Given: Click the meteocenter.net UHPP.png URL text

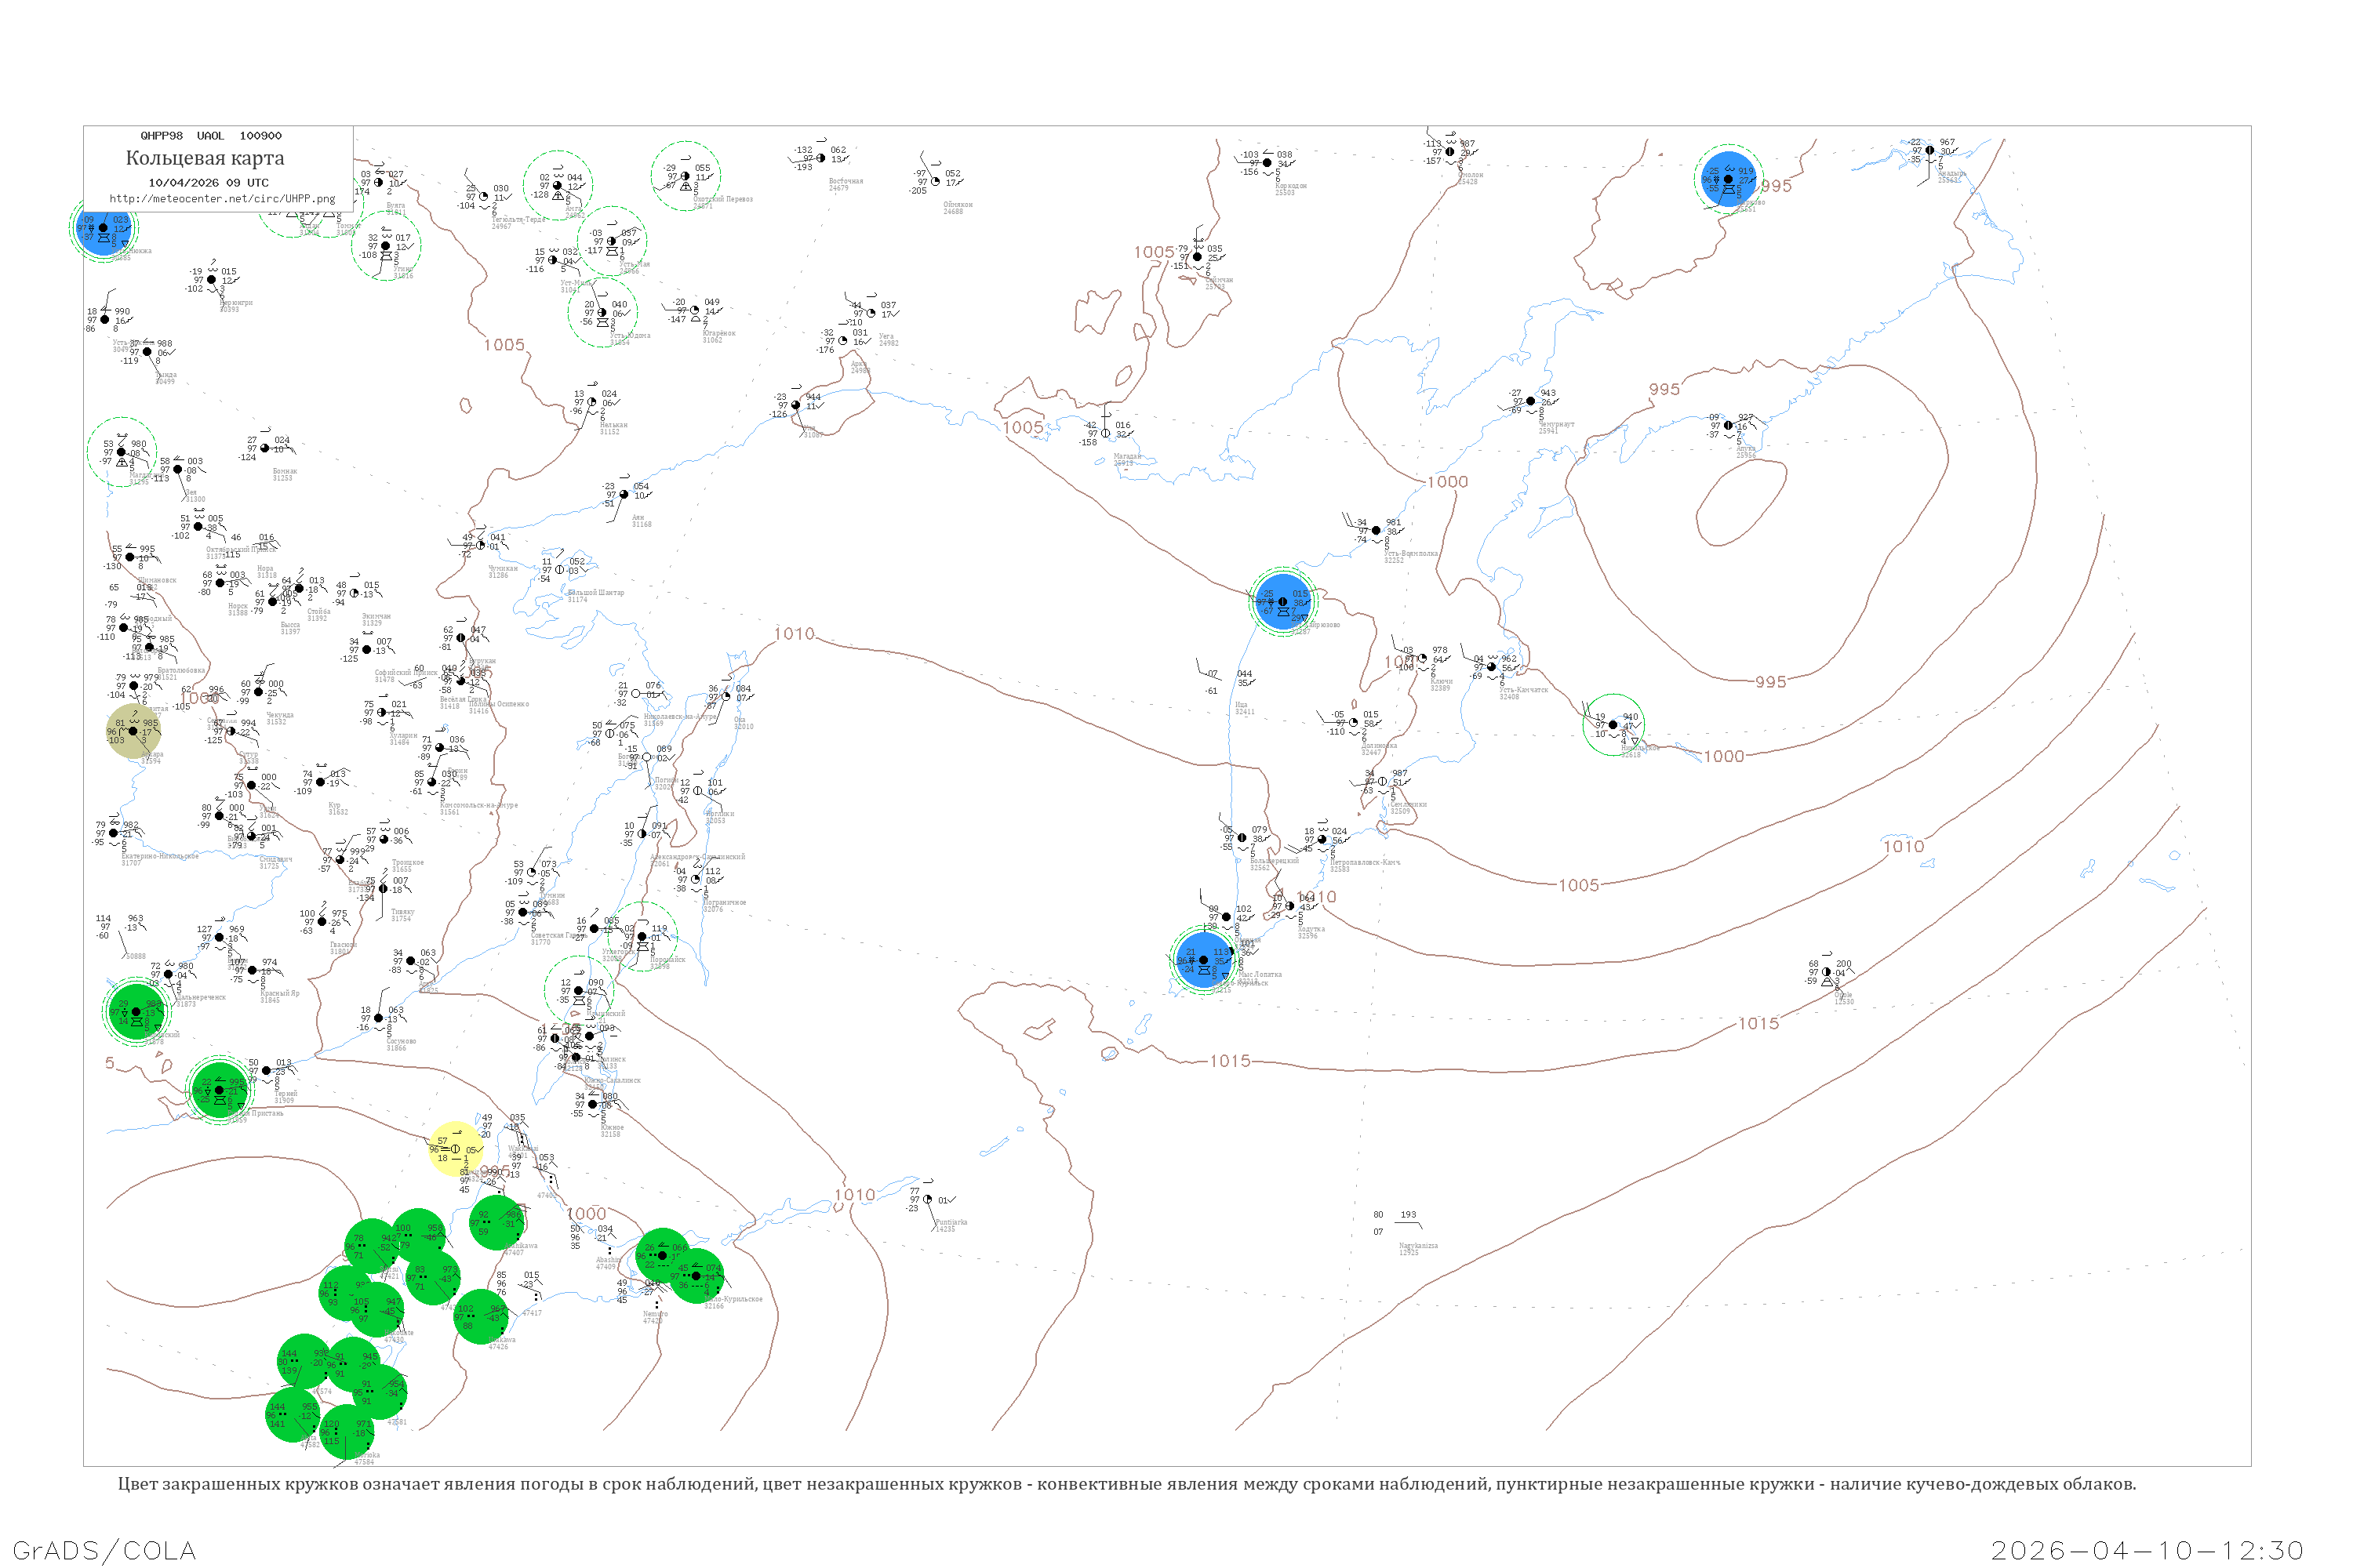Looking at the screenshot, I should 222,199.
